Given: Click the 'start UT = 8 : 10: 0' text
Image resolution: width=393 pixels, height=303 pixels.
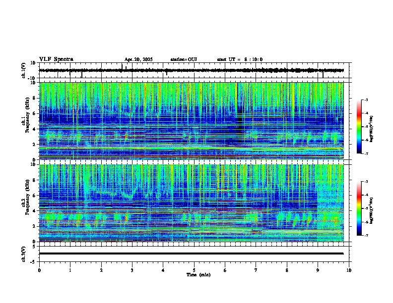Looking at the screenshot, I should [240, 59].
